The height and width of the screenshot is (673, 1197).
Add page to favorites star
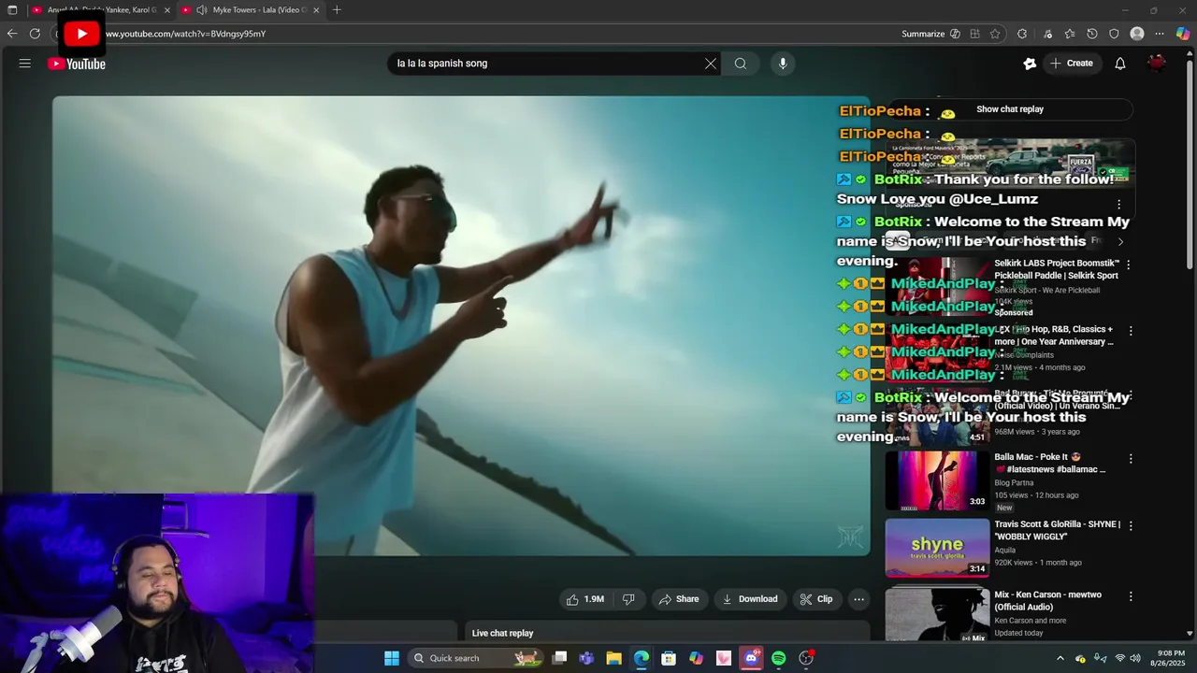point(995,34)
